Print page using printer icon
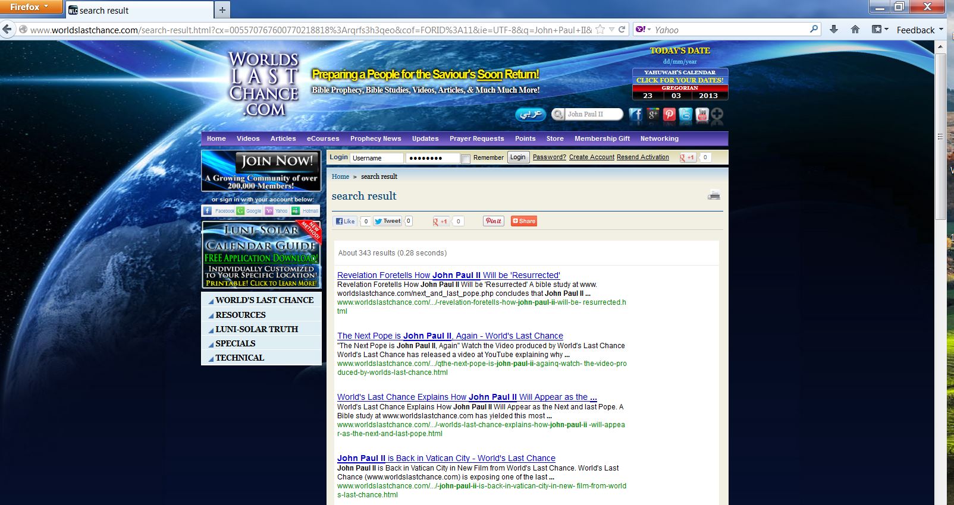954x505 pixels. point(714,195)
